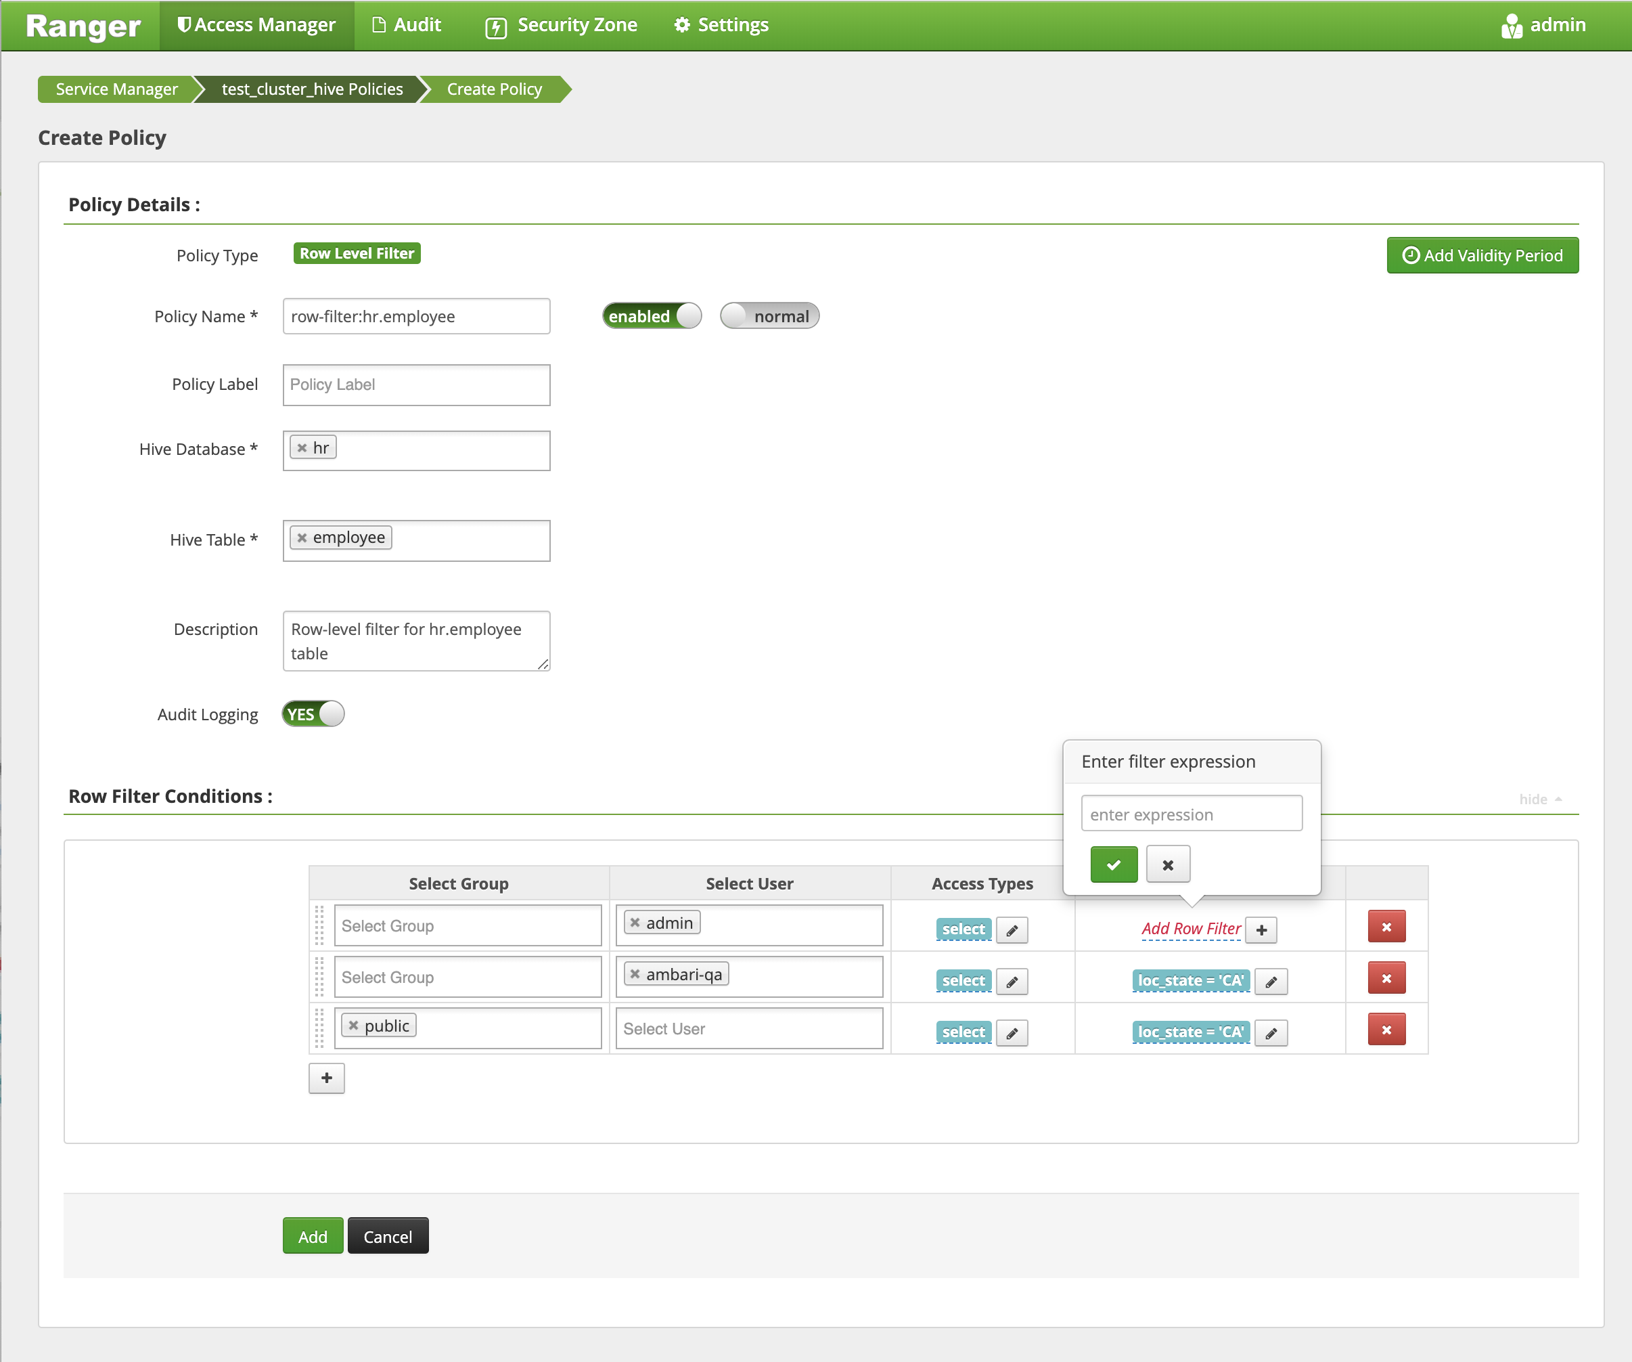Remove the admin user tag
Screen dimensions: 1632x1362
(635, 923)
